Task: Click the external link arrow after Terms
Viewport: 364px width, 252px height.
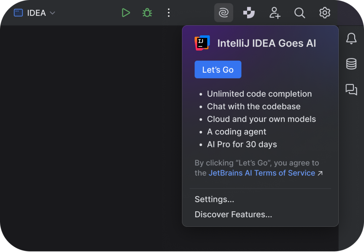Action: pyautogui.click(x=321, y=173)
